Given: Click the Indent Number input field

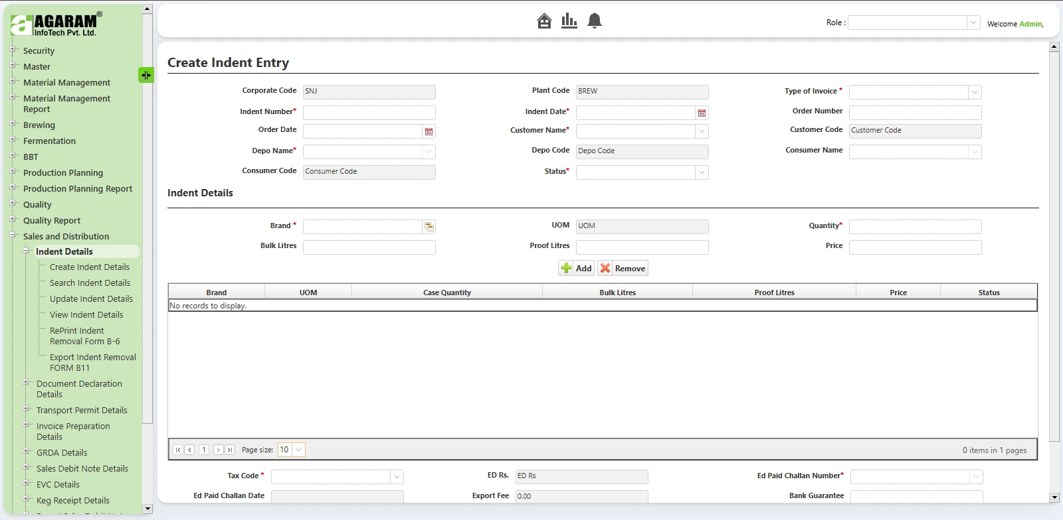Looking at the screenshot, I should click(x=369, y=113).
